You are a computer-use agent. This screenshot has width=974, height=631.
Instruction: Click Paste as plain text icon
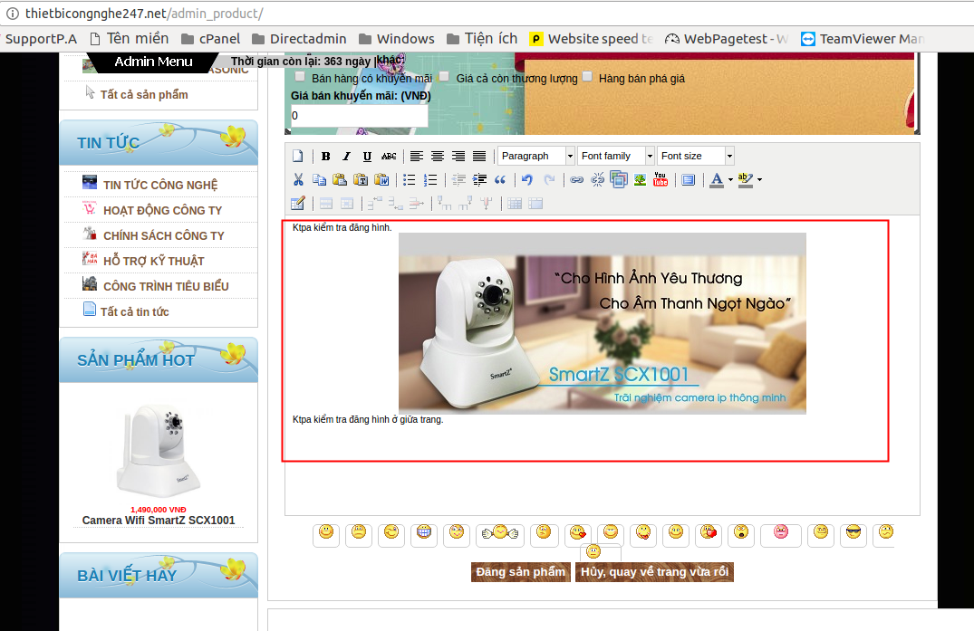tap(361, 180)
